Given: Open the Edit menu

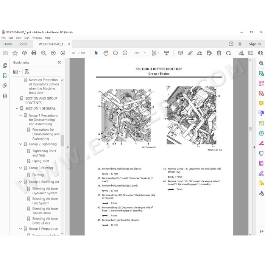Looking at the screenshot, I should coord(11,38).
